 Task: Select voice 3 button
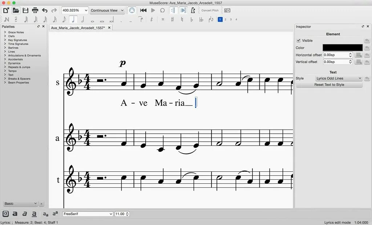click(231, 20)
